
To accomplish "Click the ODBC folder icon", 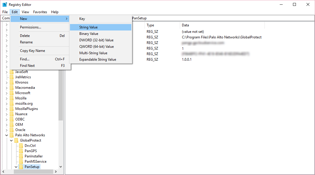I will pos(12,119).
